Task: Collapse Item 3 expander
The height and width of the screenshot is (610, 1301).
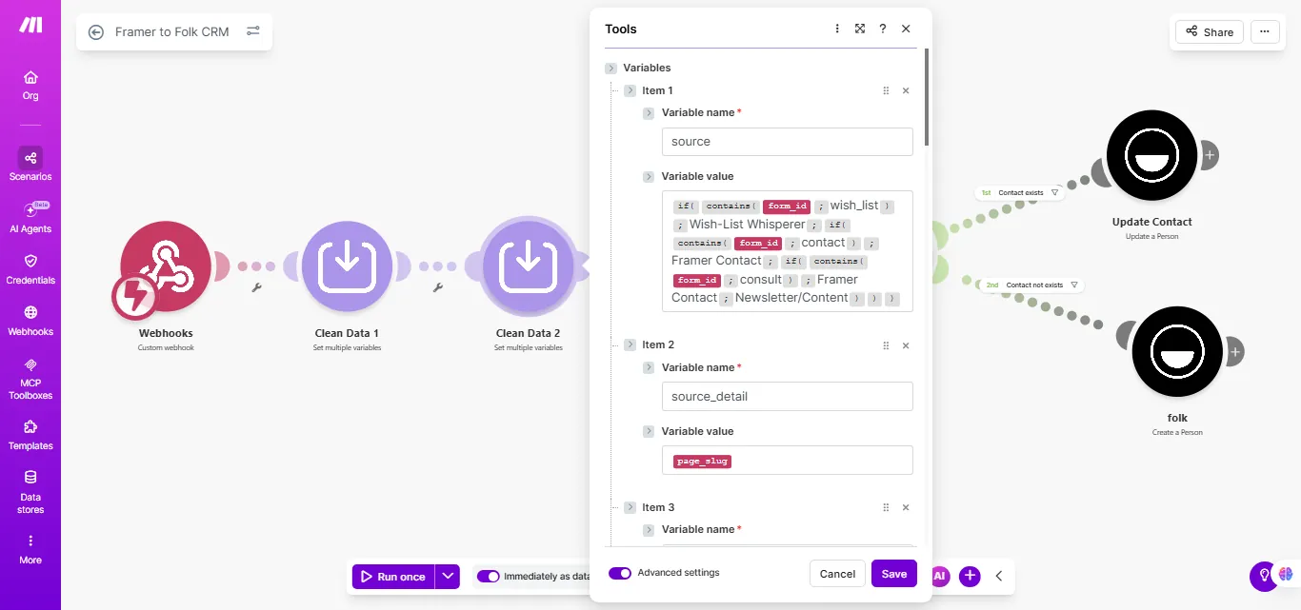Action: [x=630, y=507]
